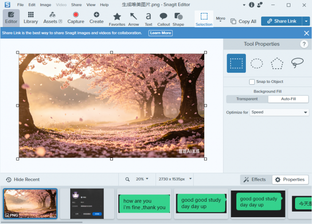Expand the More tools dropdown
Image resolution: width=312 pixels, height=224 pixels.
point(221,19)
